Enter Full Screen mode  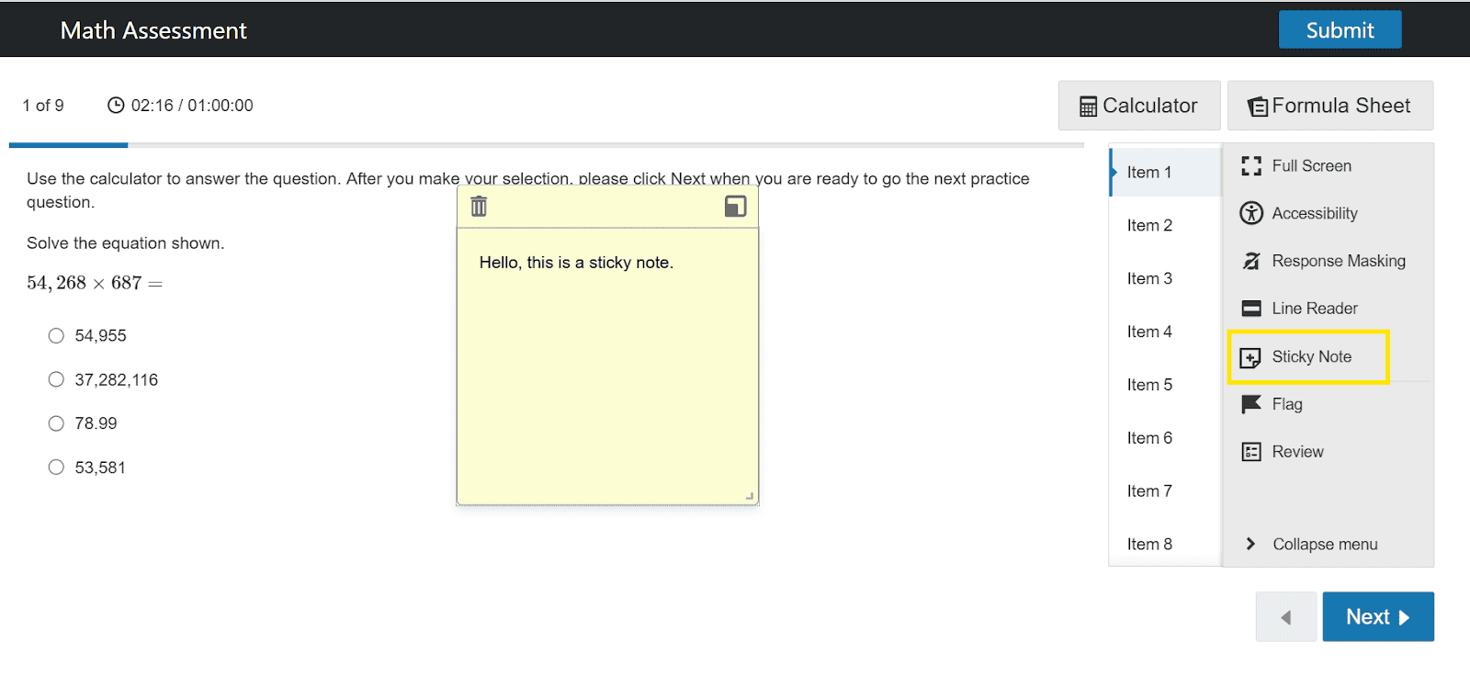[x=1310, y=166]
